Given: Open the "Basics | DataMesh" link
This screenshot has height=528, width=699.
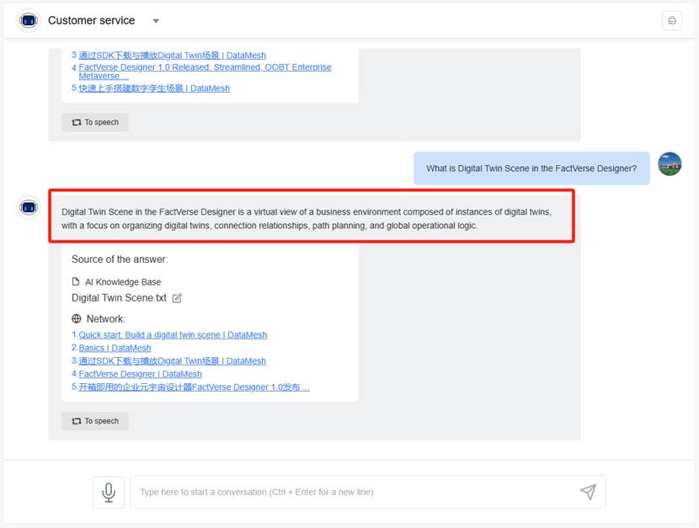Looking at the screenshot, I should [x=115, y=348].
